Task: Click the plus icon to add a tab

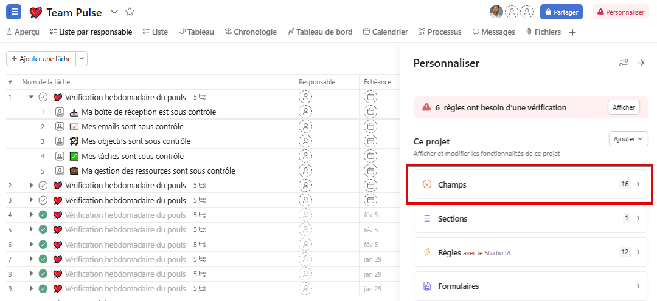Action: [x=572, y=32]
